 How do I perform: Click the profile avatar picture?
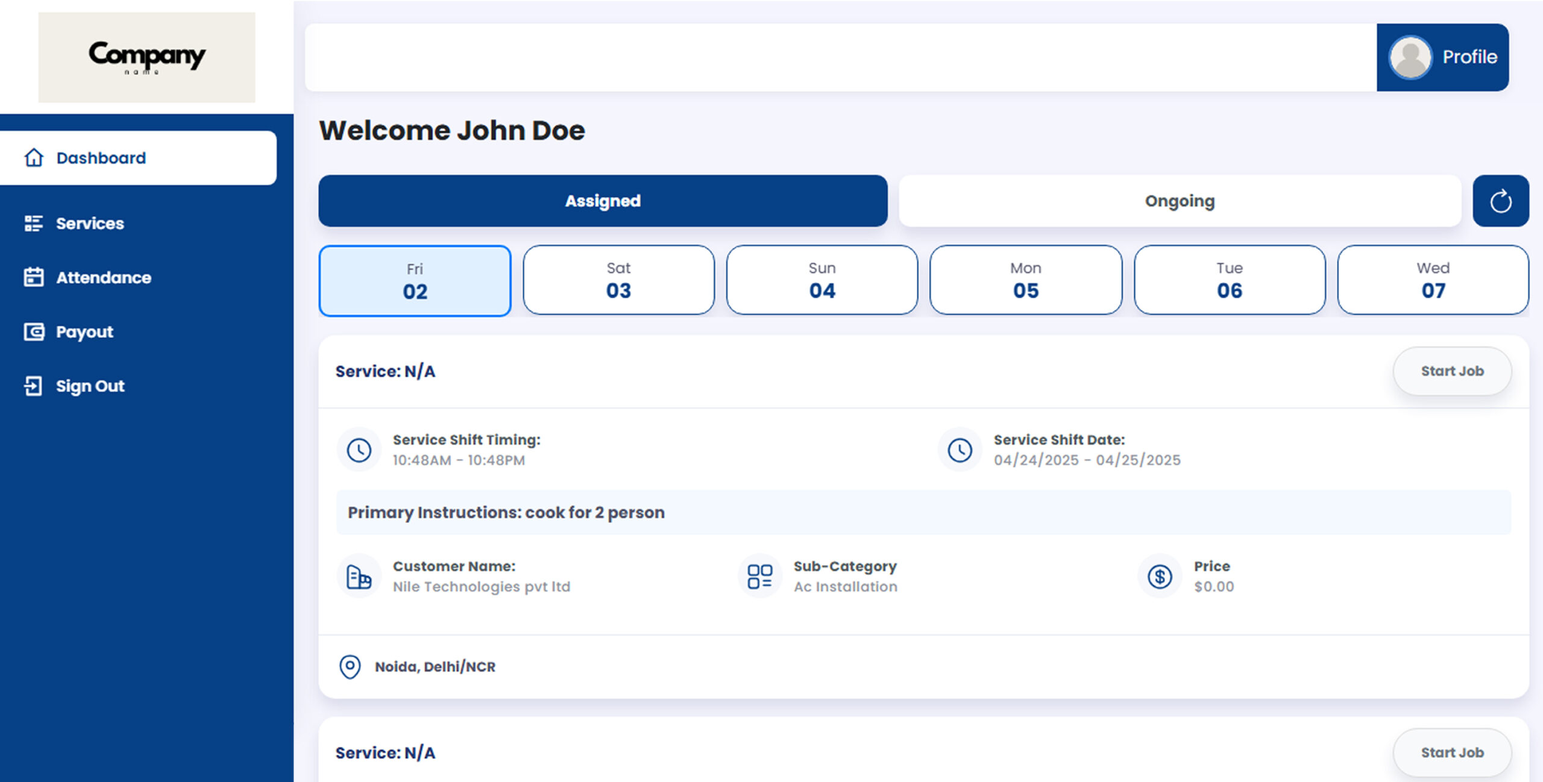click(1410, 57)
